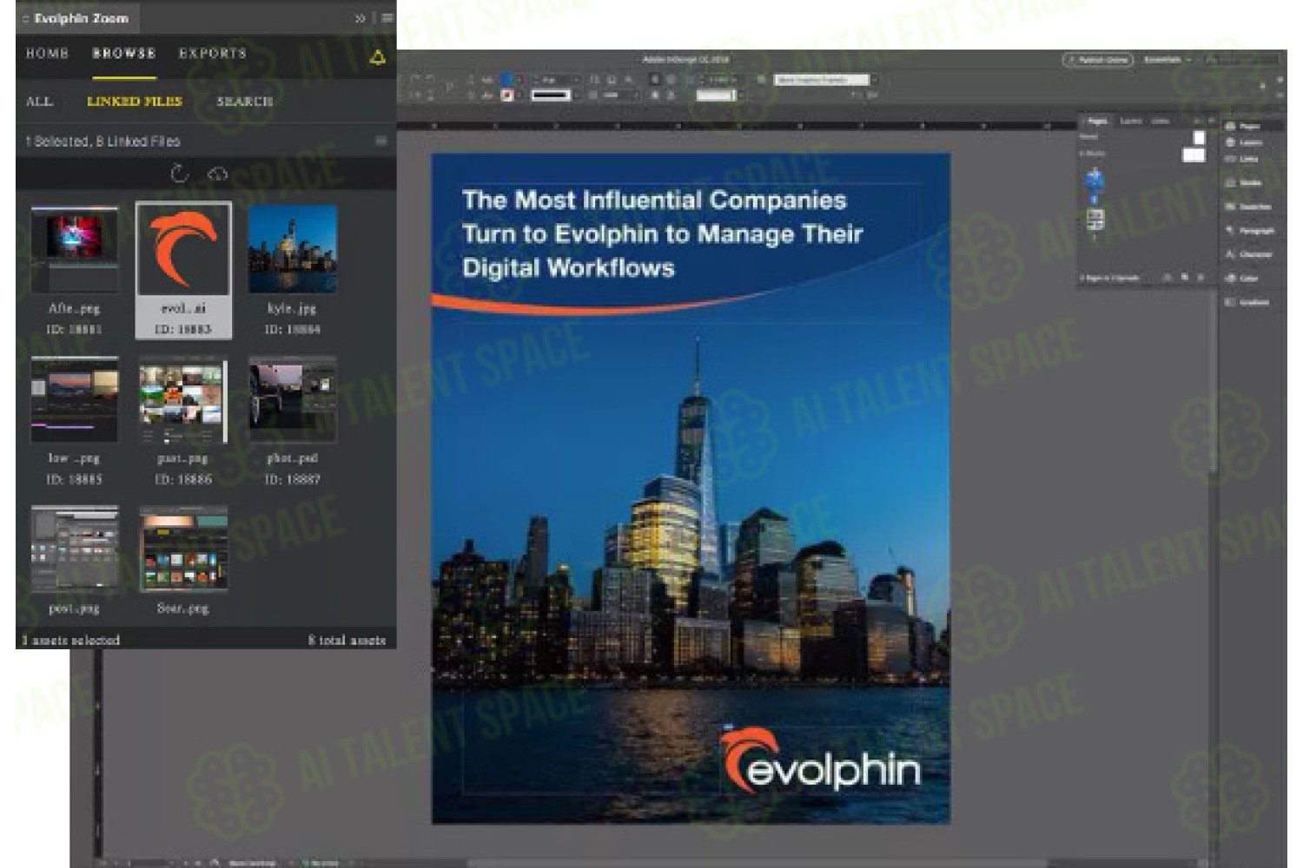
Task: Click the Publish Online button in InDesign
Action: coord(1098,60)
